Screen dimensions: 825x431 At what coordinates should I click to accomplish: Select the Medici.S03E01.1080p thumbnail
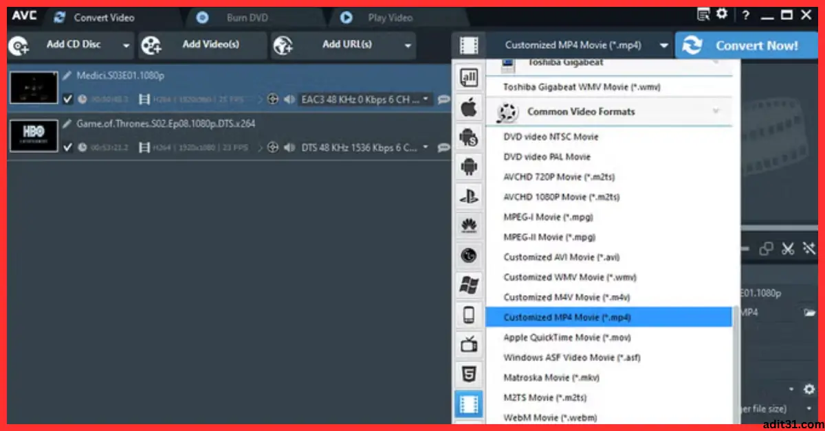pos(33,87)
